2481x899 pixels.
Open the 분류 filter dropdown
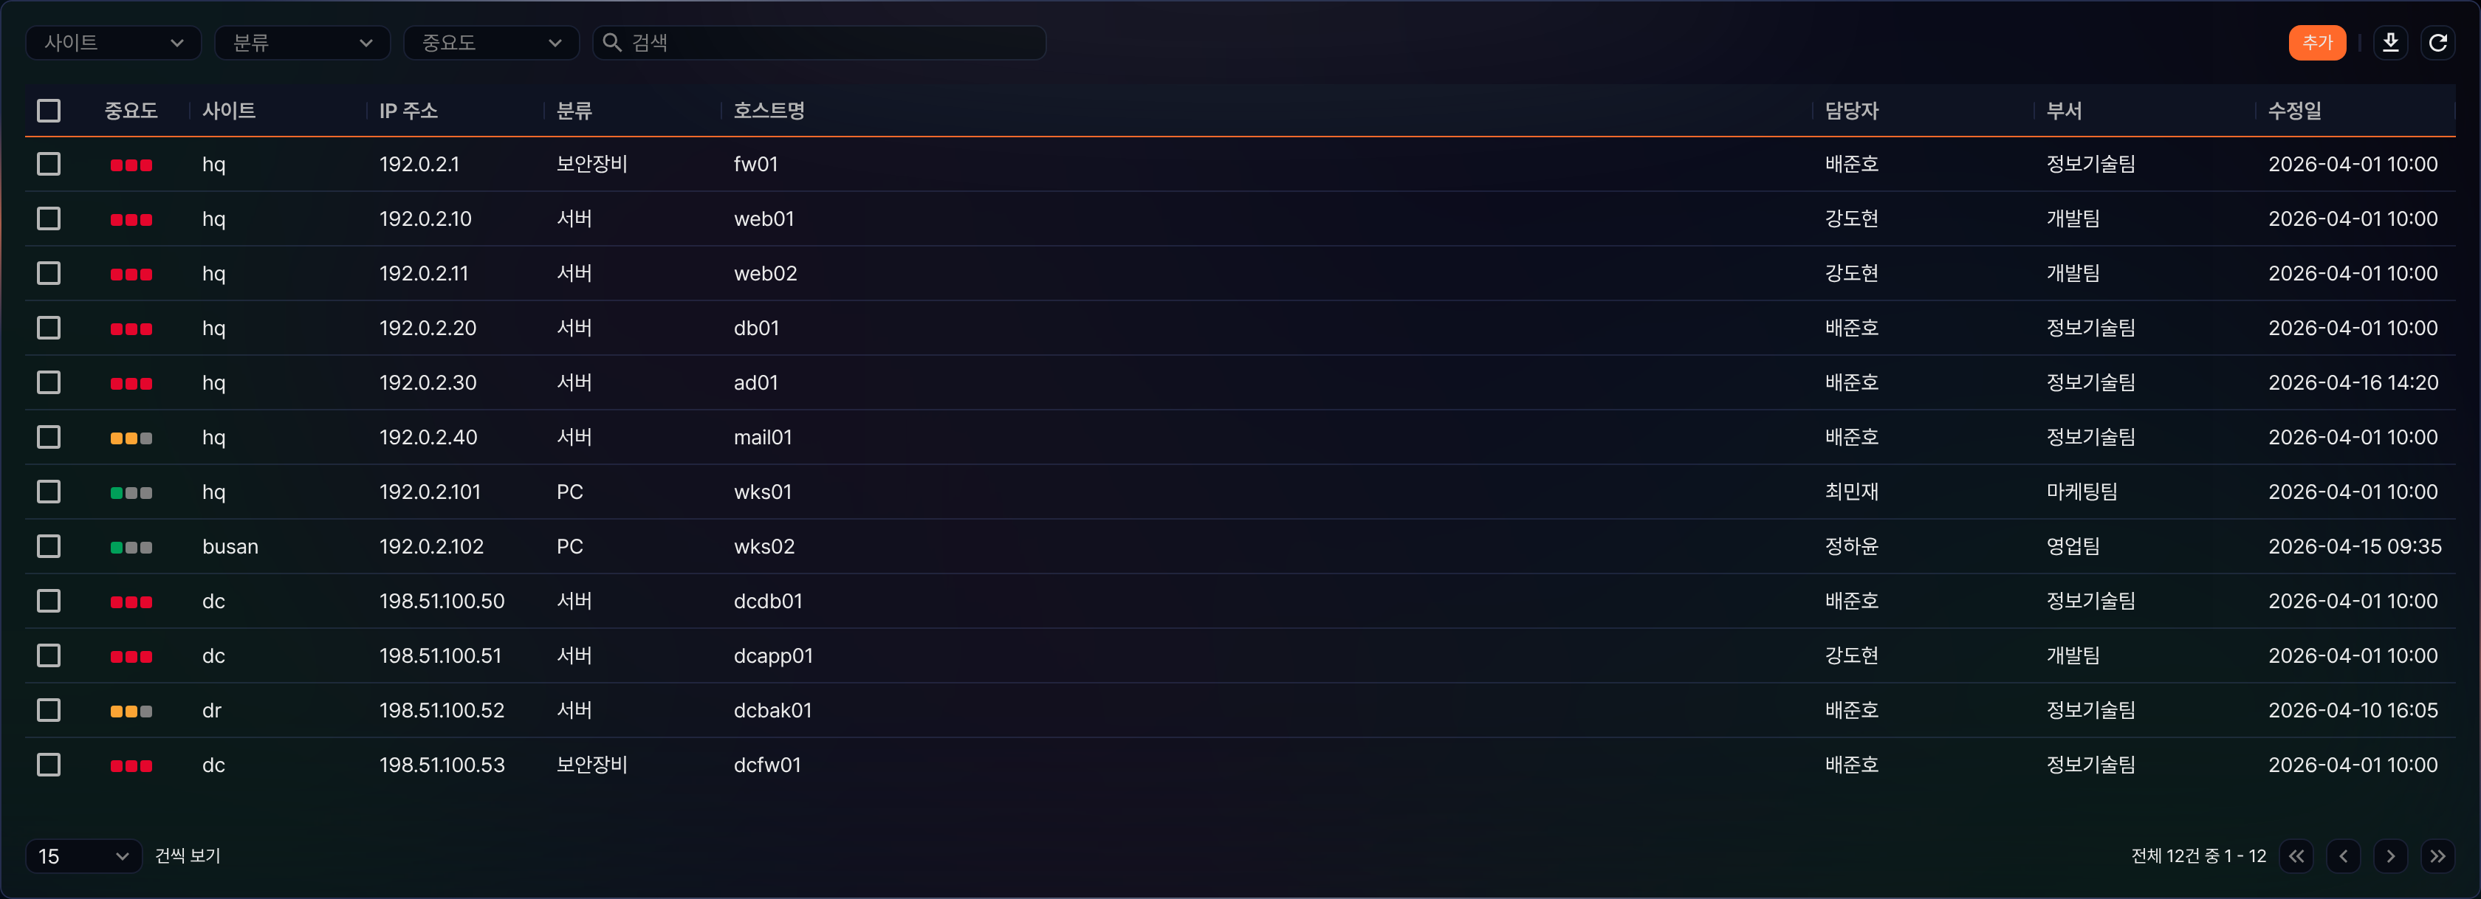click(x=301, y=42)
